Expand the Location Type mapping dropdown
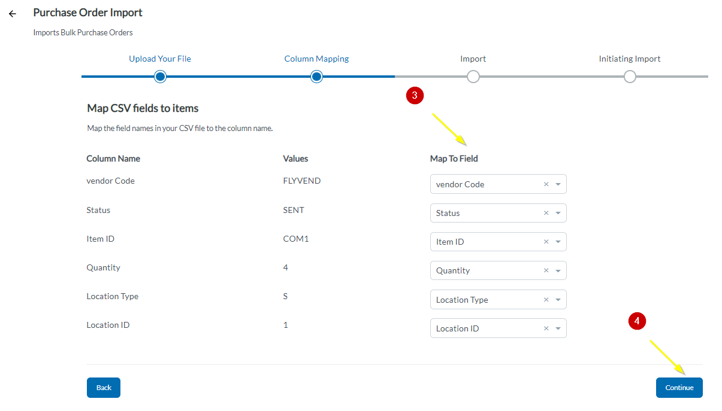 point(558,299)
